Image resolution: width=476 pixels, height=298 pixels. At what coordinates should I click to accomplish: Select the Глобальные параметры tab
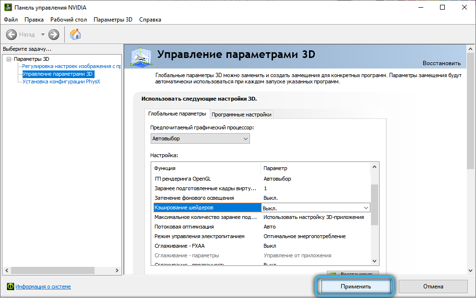(177, 114)
